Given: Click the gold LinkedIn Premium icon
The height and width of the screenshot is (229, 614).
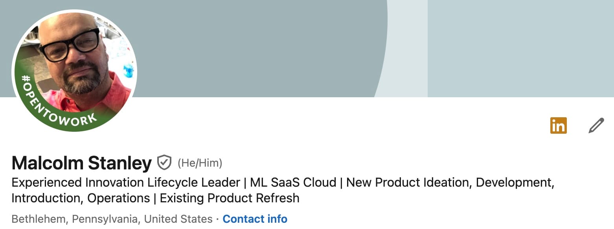Looking at the screenshot, I should (558, 125).
